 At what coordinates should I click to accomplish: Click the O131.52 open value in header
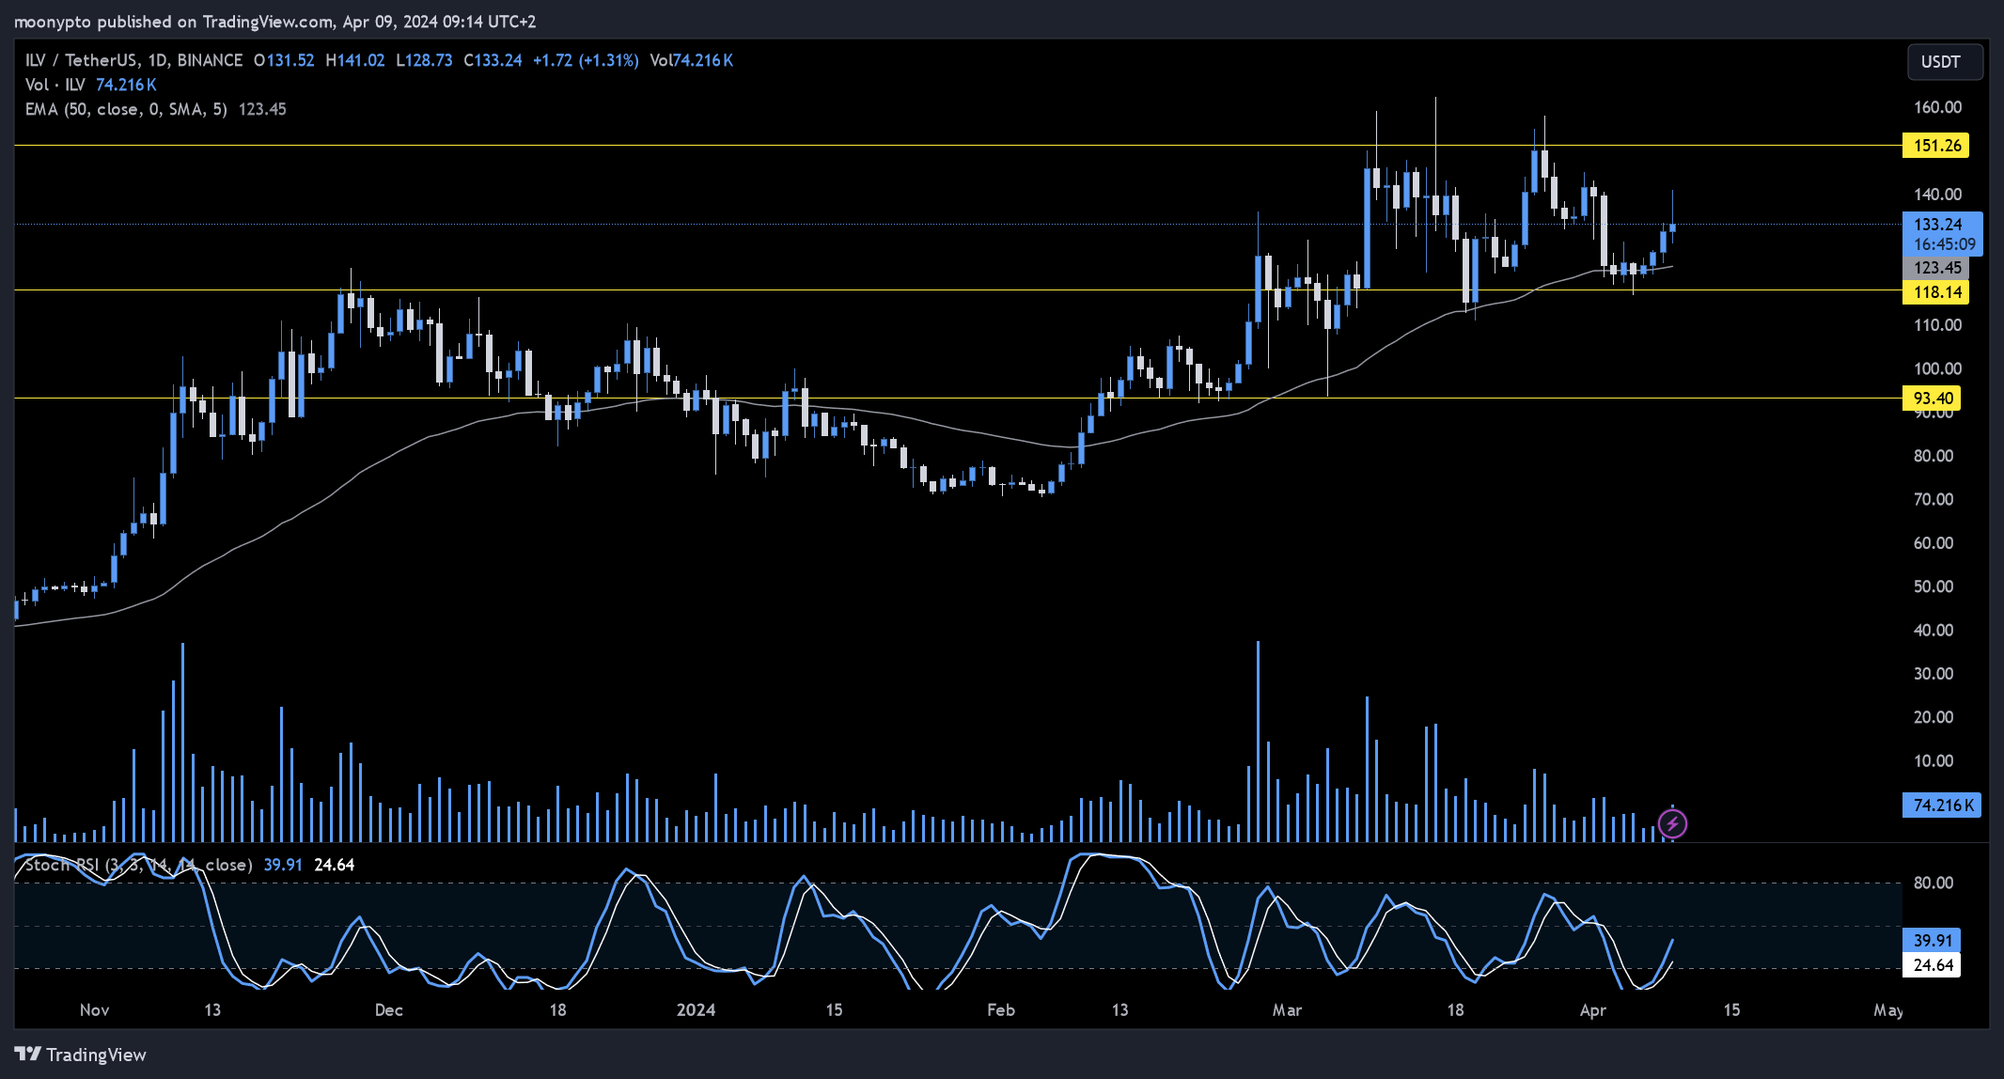coord(284,60)
